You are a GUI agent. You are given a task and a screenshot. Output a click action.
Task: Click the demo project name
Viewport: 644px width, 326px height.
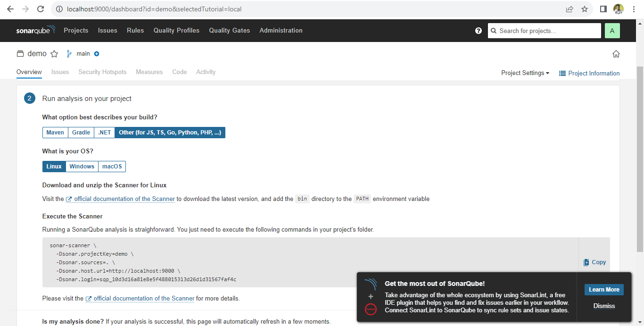pos(37,54)
